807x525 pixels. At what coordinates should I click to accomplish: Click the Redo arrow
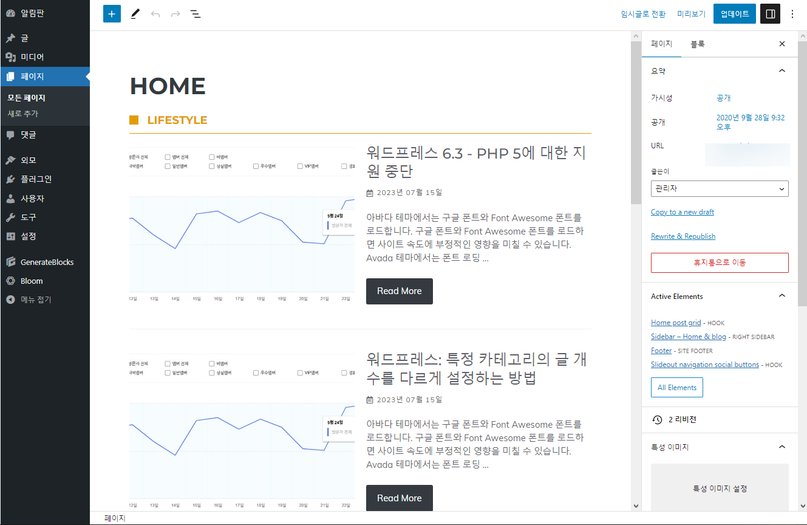click(x=175, y=13)
